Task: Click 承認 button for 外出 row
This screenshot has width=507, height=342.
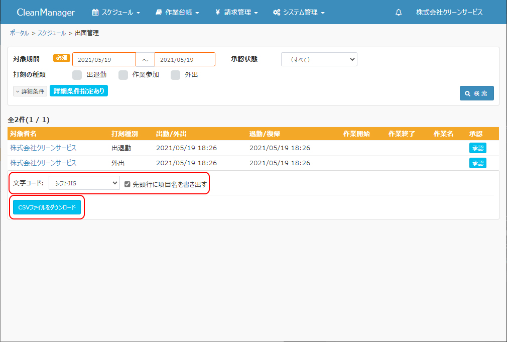Action: pos(477,163)
